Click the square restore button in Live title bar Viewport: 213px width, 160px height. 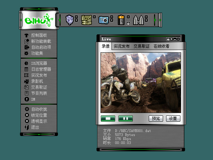coord(172,39)
